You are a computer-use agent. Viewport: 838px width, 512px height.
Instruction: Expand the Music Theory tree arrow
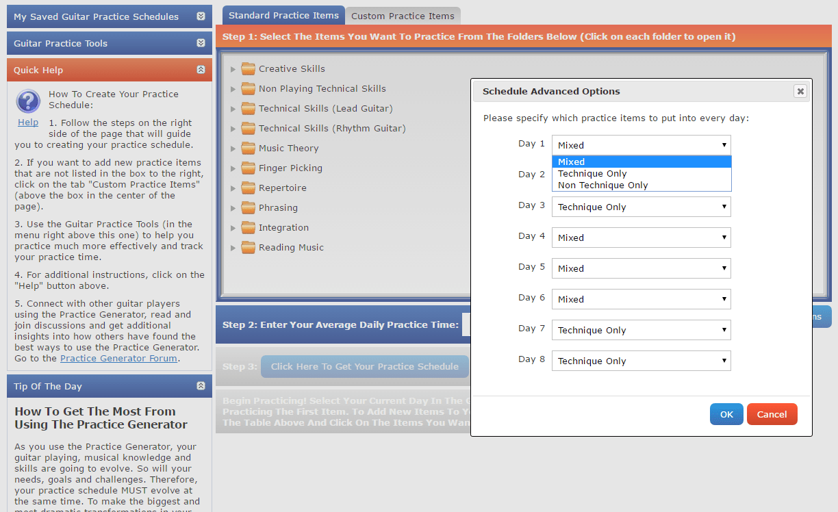[233, 149]
